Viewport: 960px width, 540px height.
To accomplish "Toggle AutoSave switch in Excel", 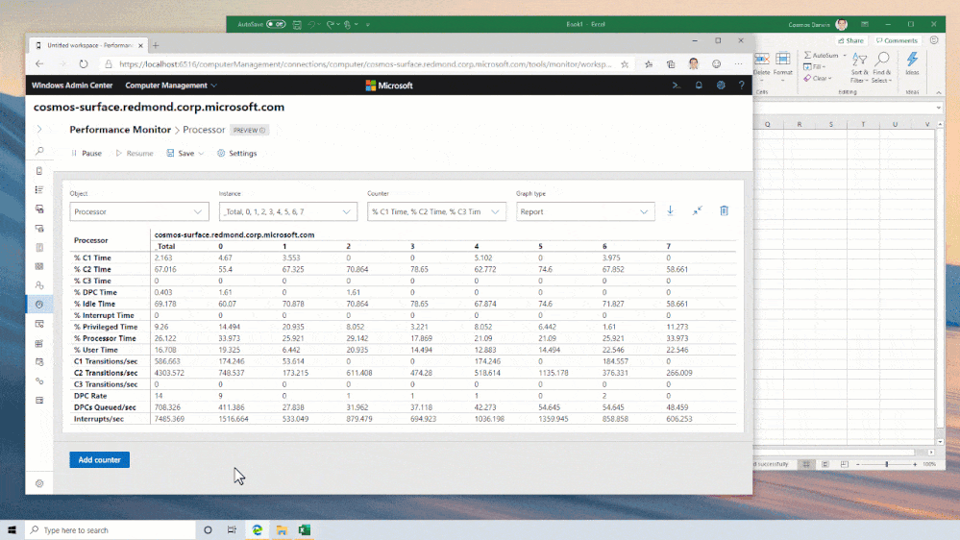I will coord(276,23).
